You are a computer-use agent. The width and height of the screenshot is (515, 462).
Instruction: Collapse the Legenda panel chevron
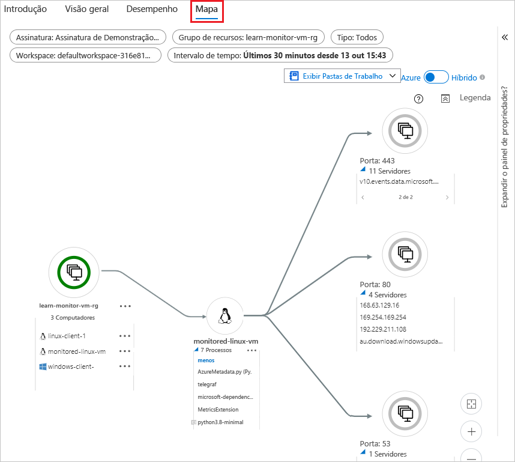coord(445,99)
